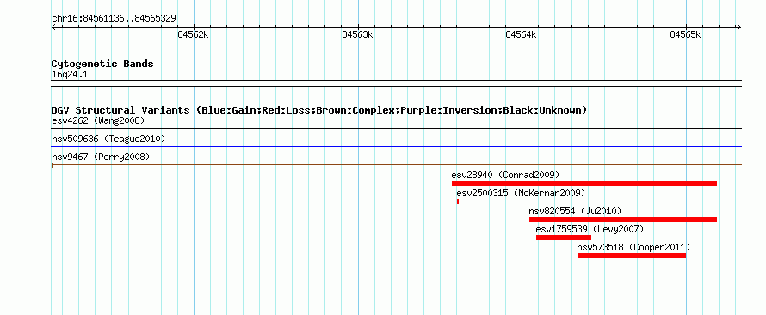Click the black line of esv4262
Image resolution: width=766 pixels, height=315 pixels.
397,128
